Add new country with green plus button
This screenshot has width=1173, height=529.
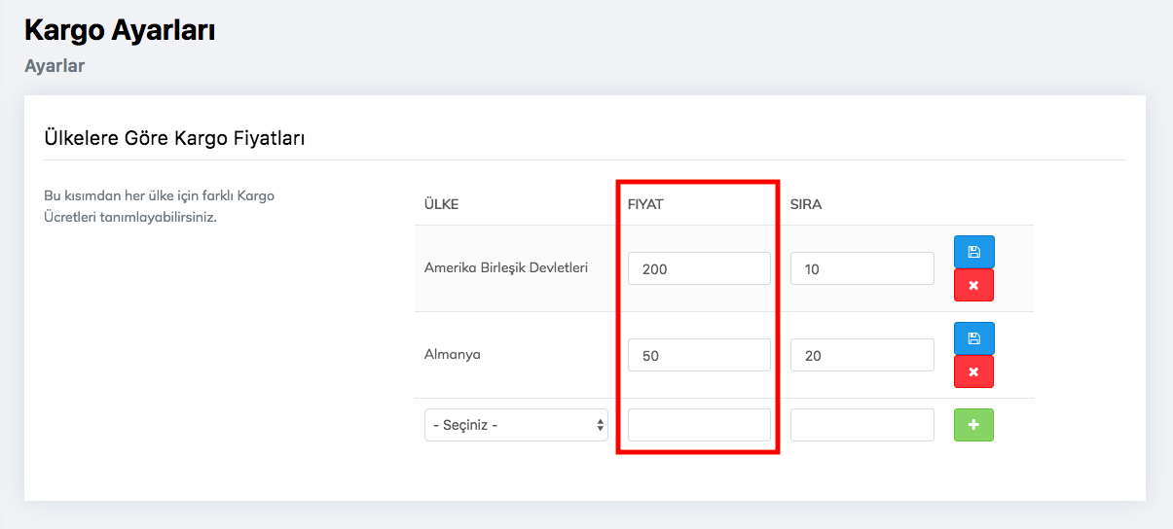click(x=973, y=425)
